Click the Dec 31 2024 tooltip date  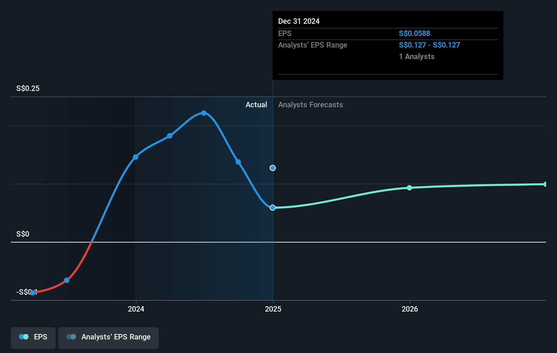click(299, 21)
